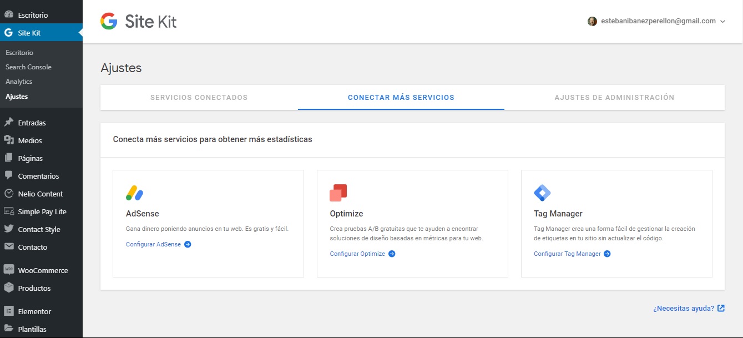Select the Conectar Más Servicios tab

click(x=401, y=97)
